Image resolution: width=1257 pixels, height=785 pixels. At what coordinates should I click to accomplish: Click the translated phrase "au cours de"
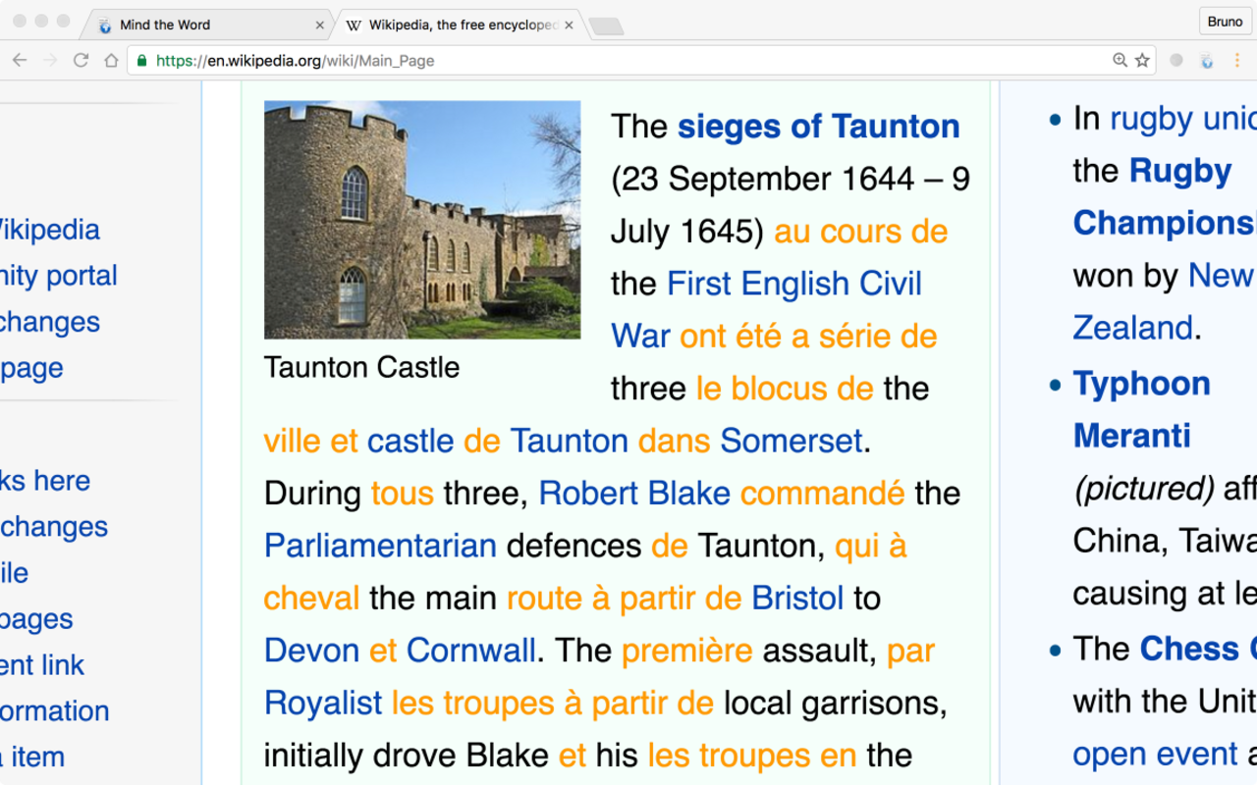pyautogui.click(x=860, y=232)
